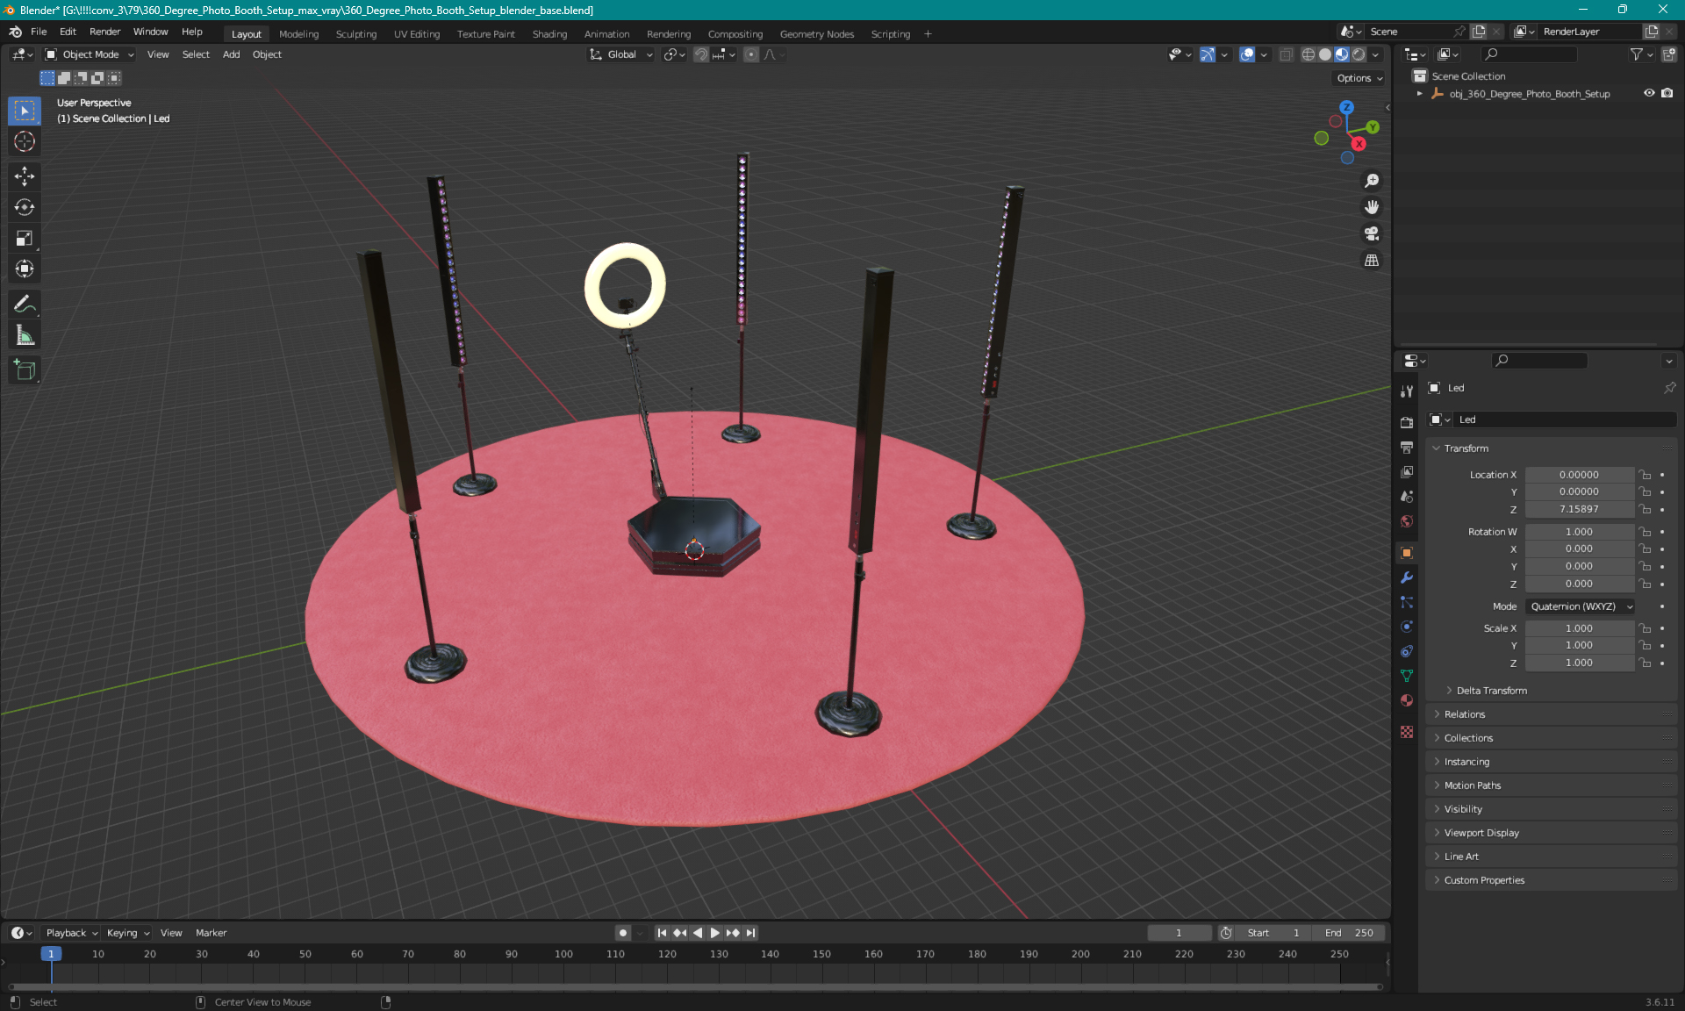Click the Marker menu in timeline
The width and height of the screenshot is (1685, 1011).
point(211,933)
